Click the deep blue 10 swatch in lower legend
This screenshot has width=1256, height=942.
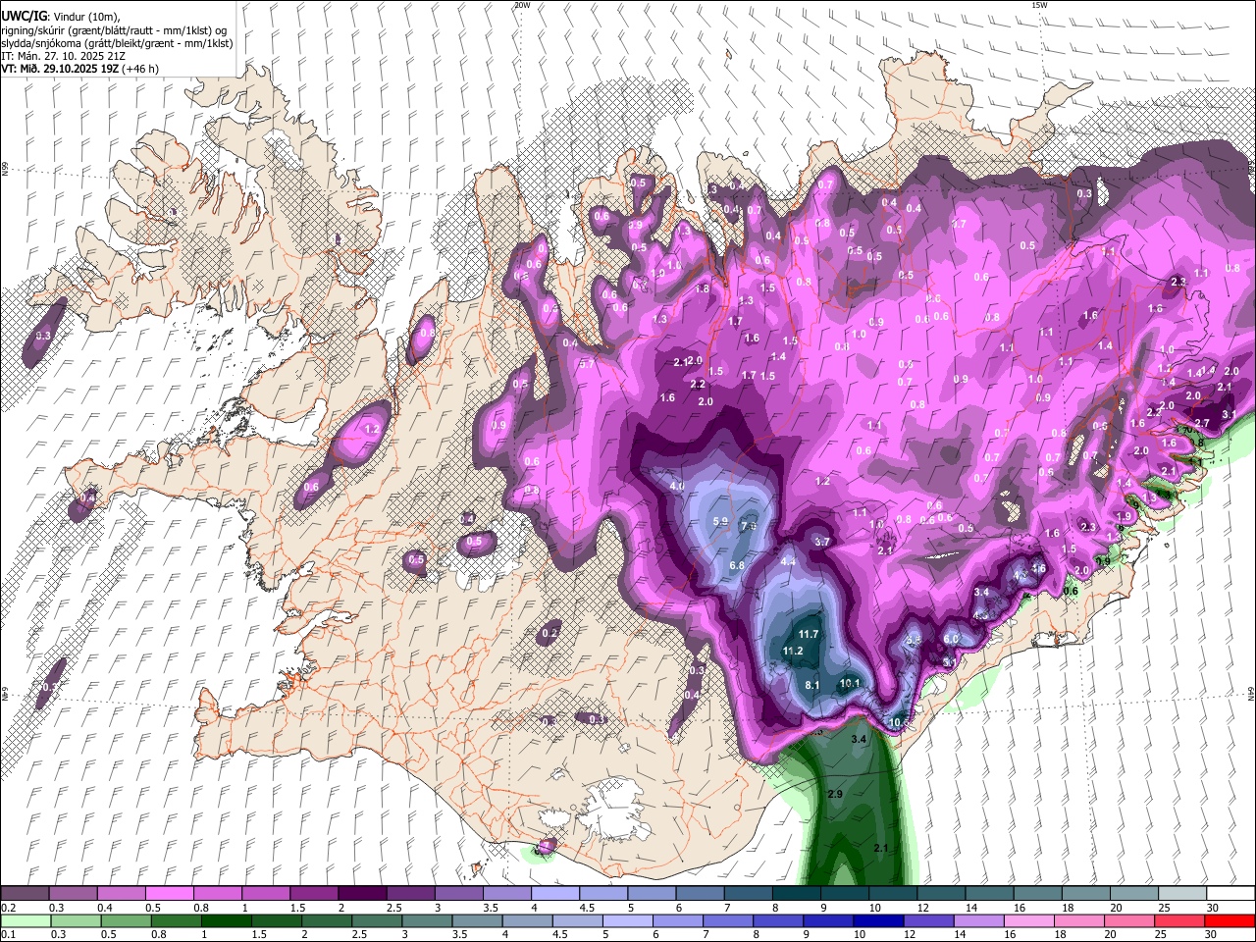click(x=878, y=920)
